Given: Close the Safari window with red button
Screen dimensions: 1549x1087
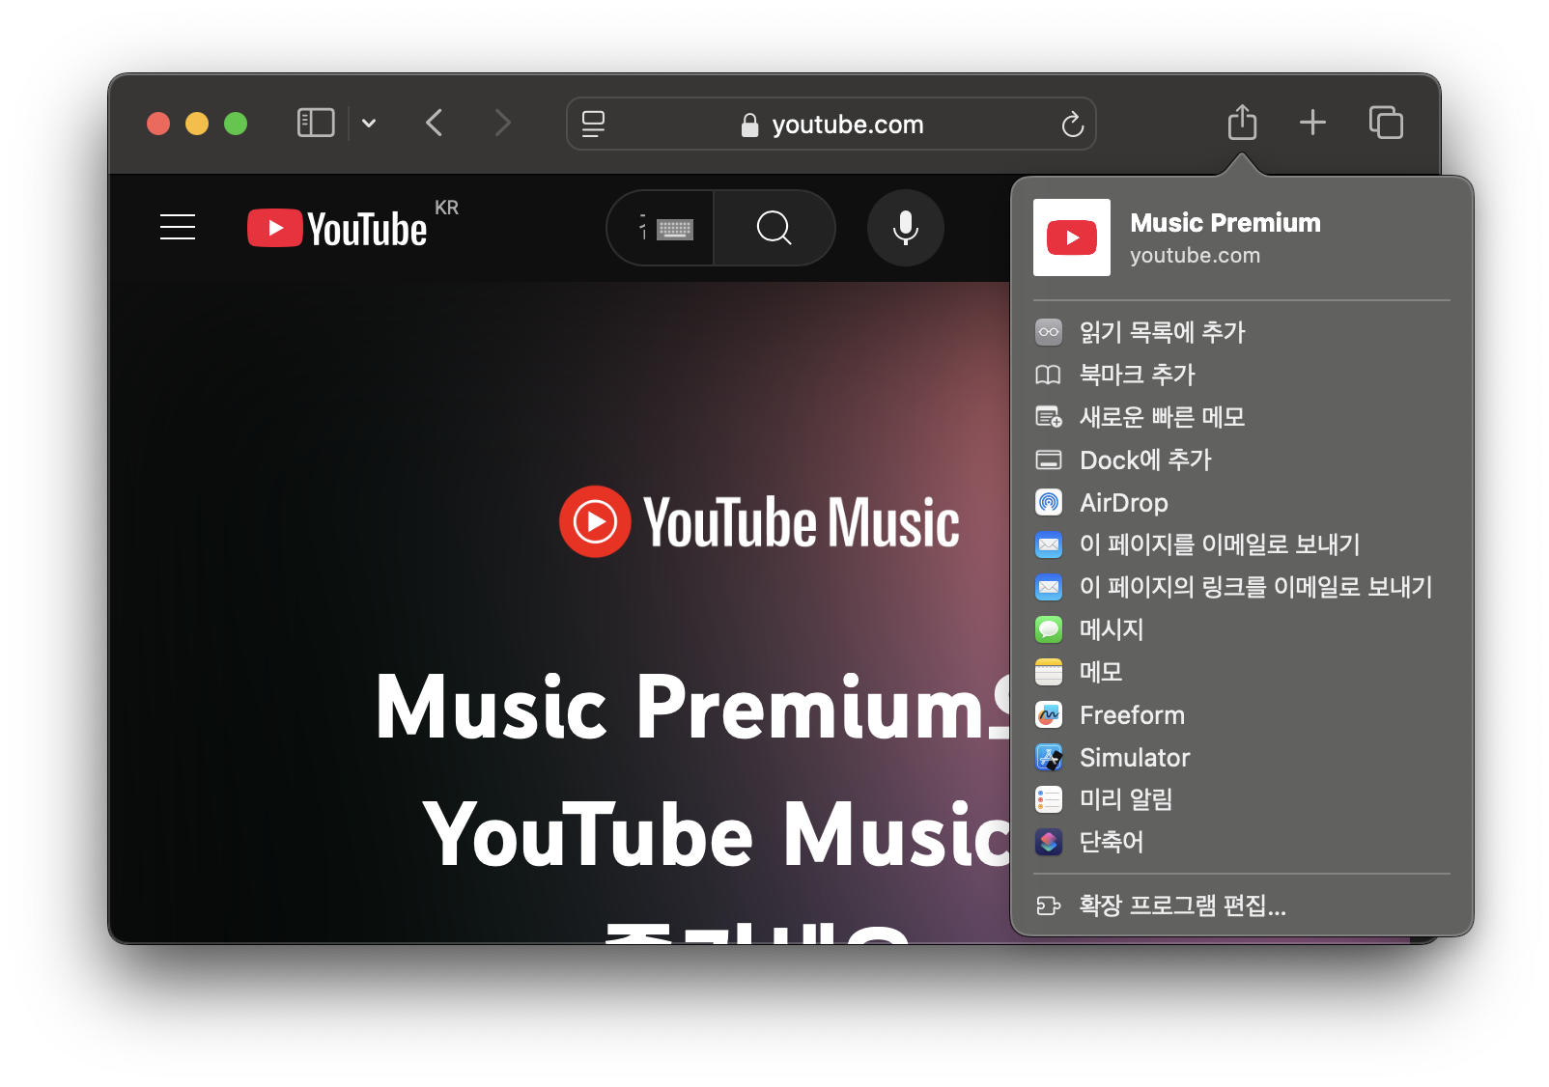Looking at the screenshot, I should click(x=158, y=124).
